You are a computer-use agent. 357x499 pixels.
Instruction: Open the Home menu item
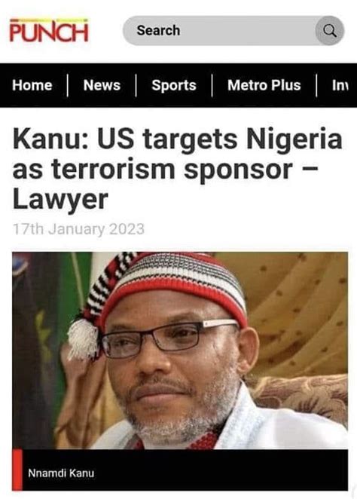32,85
